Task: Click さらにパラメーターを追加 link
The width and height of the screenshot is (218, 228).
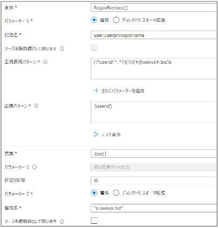Action: (x=123, y=91)
